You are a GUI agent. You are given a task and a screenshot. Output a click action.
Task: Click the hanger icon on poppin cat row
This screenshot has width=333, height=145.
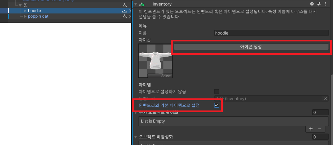(124, 16)
